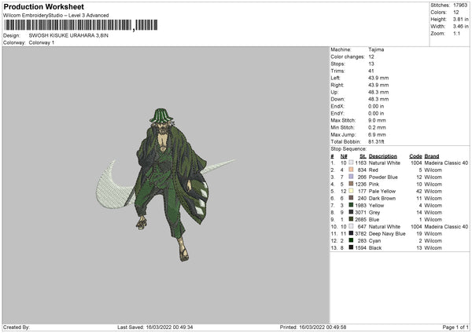Viewport: 472px width, 333px height.
Task: Click the Powder Blue description text
Action: 383,177
